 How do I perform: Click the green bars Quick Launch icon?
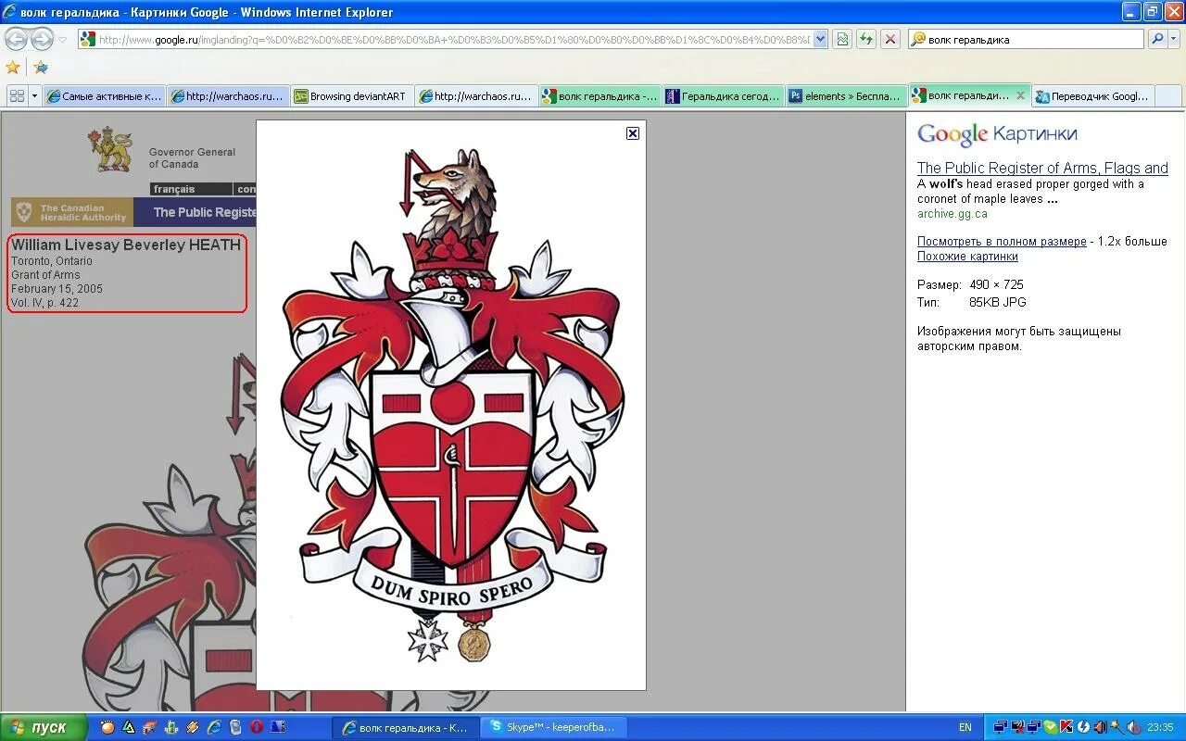point(171,727)
